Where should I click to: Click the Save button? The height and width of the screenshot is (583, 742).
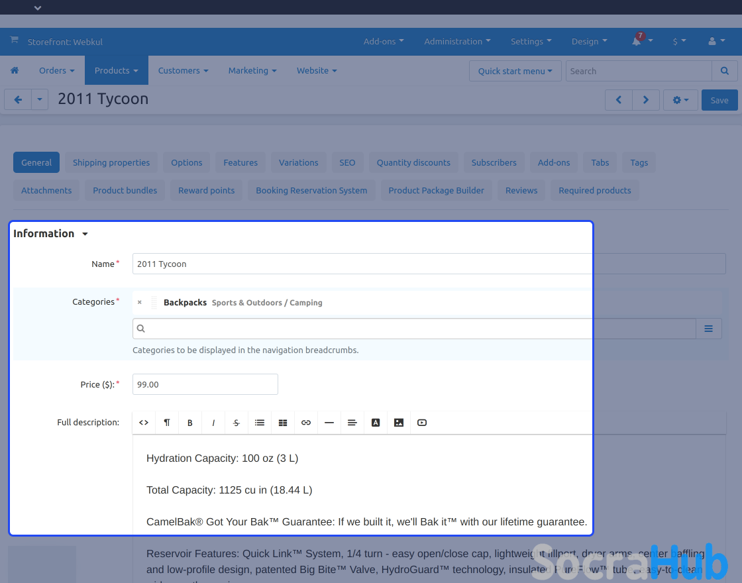pos(719,100)
